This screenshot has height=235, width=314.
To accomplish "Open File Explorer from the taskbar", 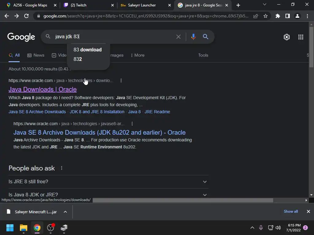I will [23, 228].
